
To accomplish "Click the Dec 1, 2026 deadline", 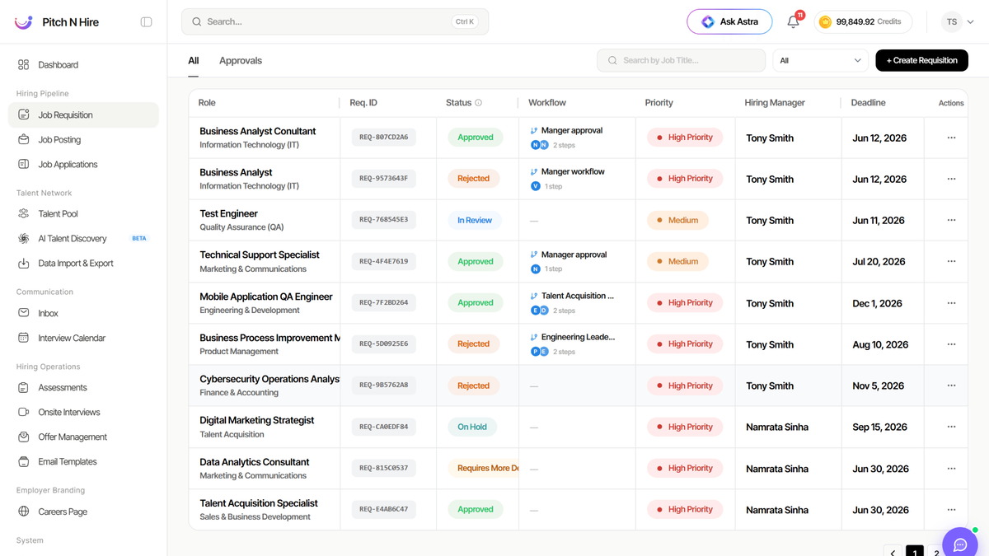I will click(x=877, y=303).
